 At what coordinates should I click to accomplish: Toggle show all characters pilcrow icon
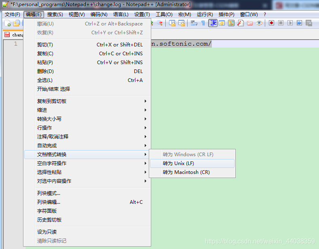pos(203,23)
